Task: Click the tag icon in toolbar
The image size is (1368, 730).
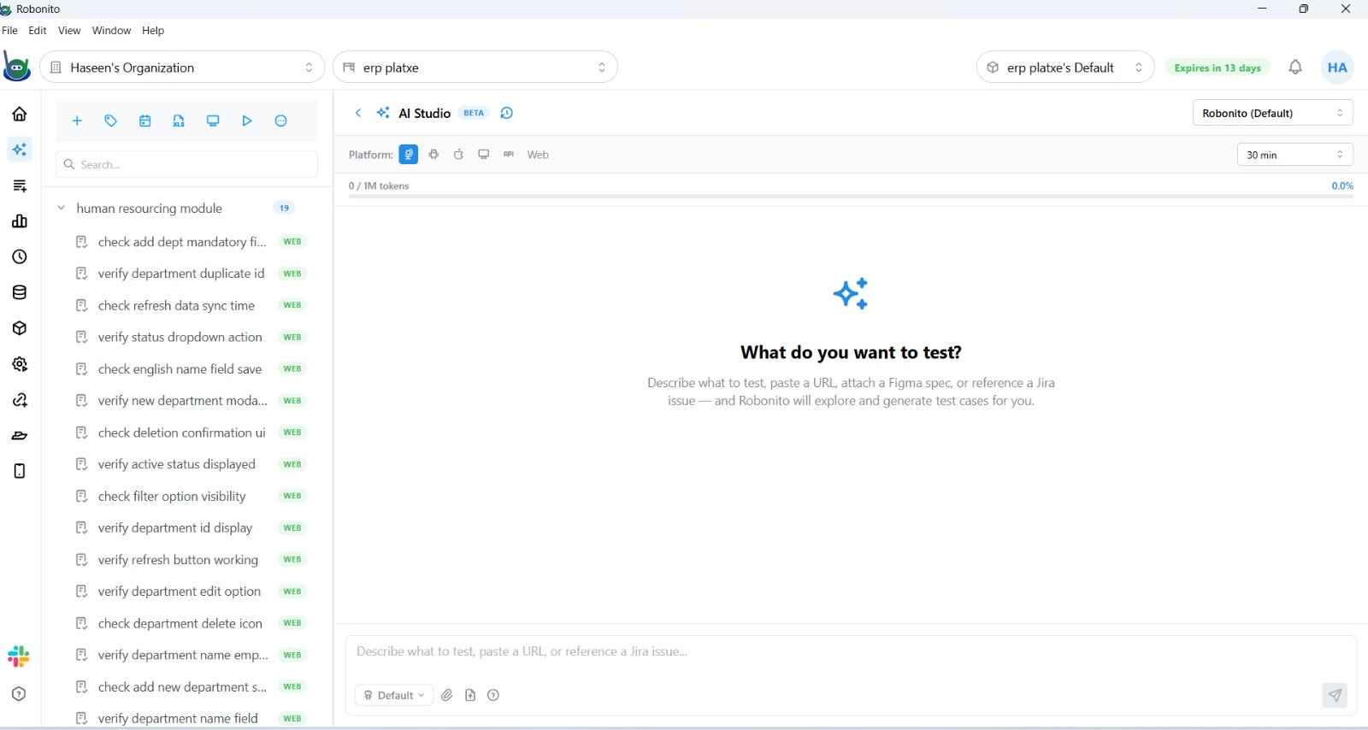Action: [111, 121]
